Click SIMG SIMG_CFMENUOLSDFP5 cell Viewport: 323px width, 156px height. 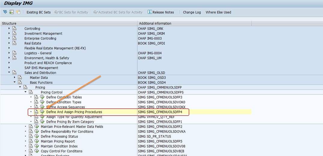point(160,141)
